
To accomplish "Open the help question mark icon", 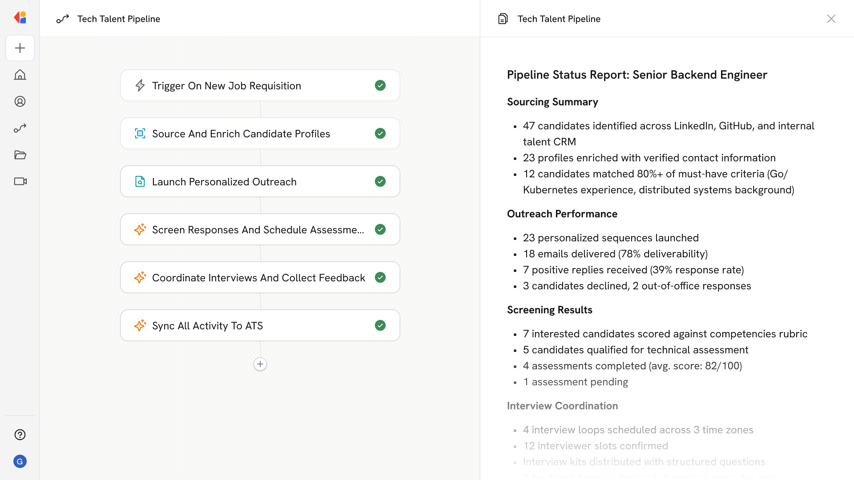I will [20, 435].
